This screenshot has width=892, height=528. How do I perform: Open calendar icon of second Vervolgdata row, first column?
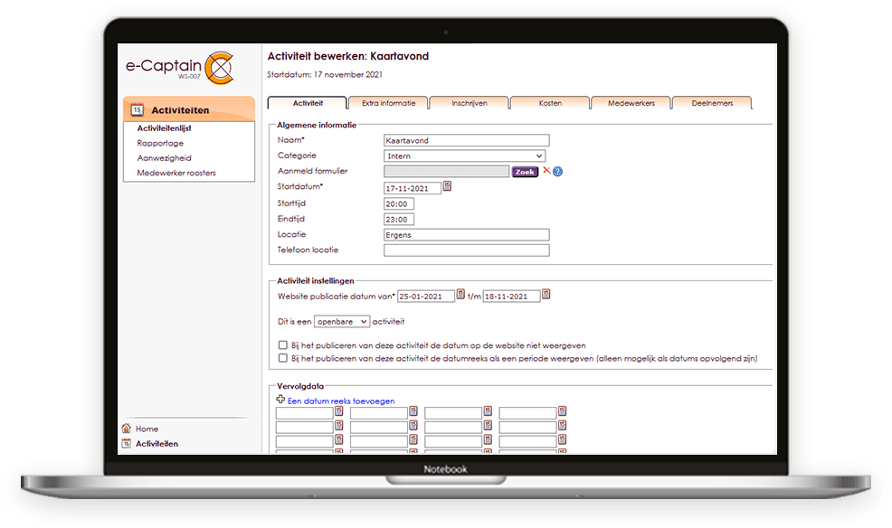click(x=339, y=425)
